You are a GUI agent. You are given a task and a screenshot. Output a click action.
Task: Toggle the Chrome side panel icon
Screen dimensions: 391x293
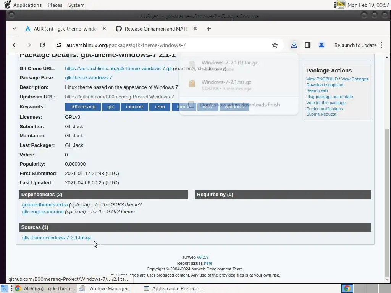point(307,45)
